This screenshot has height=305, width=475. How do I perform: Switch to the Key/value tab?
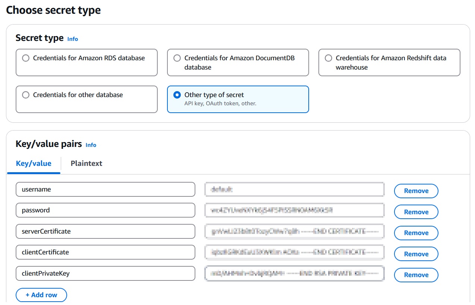point(34,163)
